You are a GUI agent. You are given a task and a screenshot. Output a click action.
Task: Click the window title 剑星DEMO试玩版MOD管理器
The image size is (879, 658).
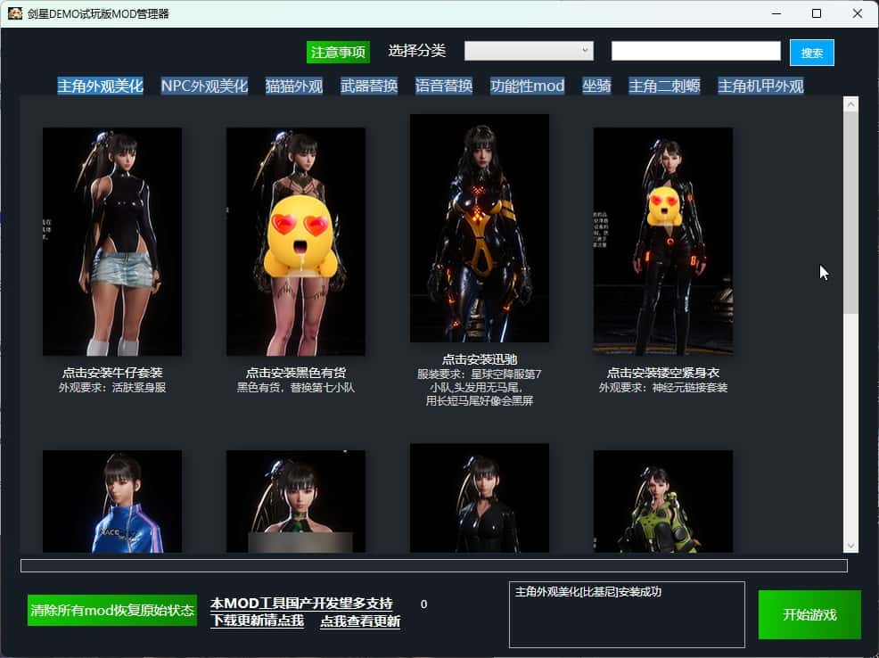(98, 13)
